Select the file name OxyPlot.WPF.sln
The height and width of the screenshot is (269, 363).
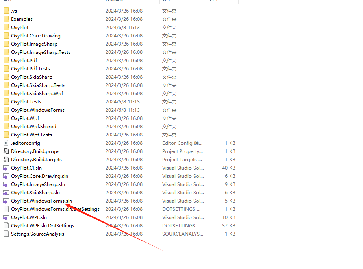coord(29,217)
